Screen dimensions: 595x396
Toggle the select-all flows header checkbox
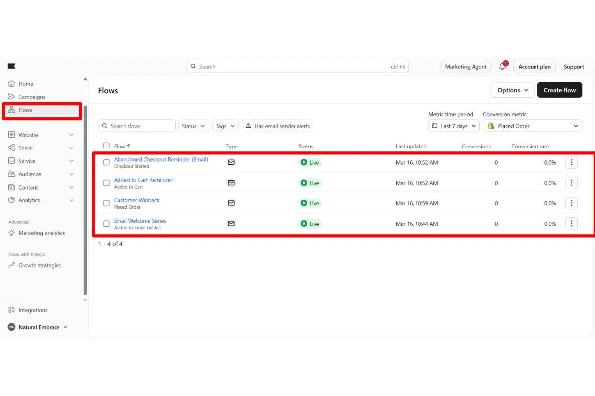106,146
